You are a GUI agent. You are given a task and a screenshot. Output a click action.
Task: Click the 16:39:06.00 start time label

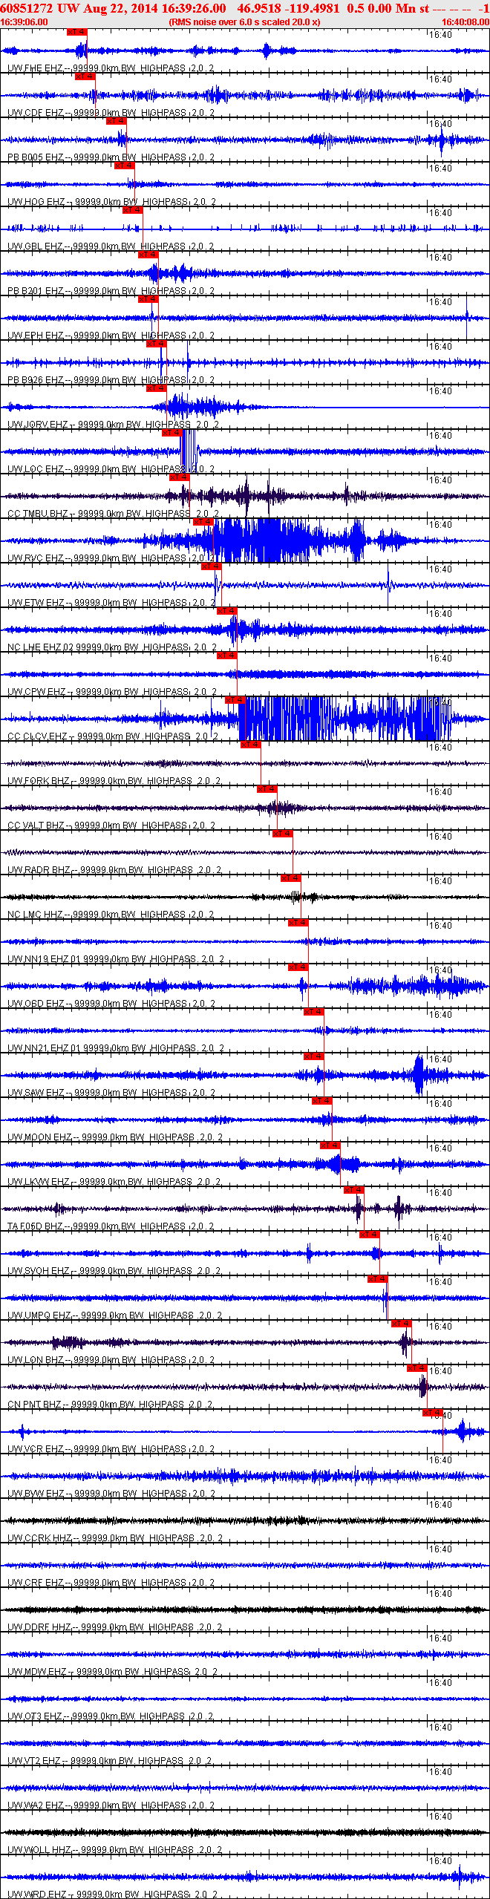click(x=24, y=22)
